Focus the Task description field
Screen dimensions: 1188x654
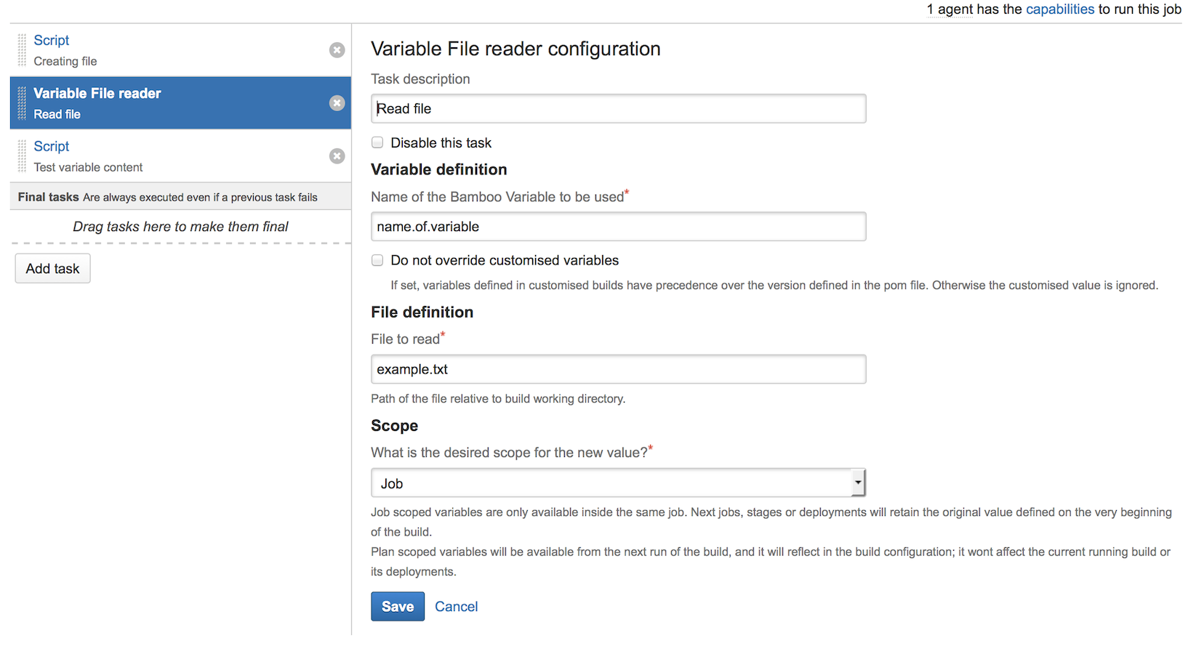(619, 108)
